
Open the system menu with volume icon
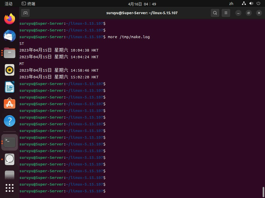click(251, 4)
